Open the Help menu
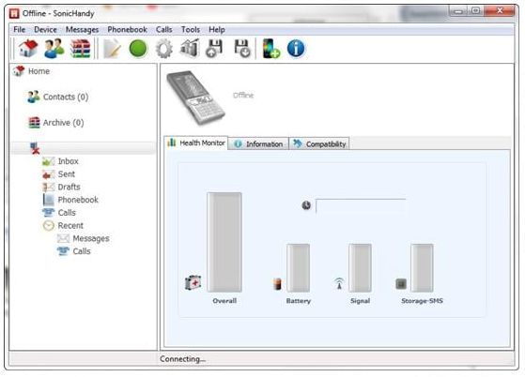 click(x=217, y=30)
